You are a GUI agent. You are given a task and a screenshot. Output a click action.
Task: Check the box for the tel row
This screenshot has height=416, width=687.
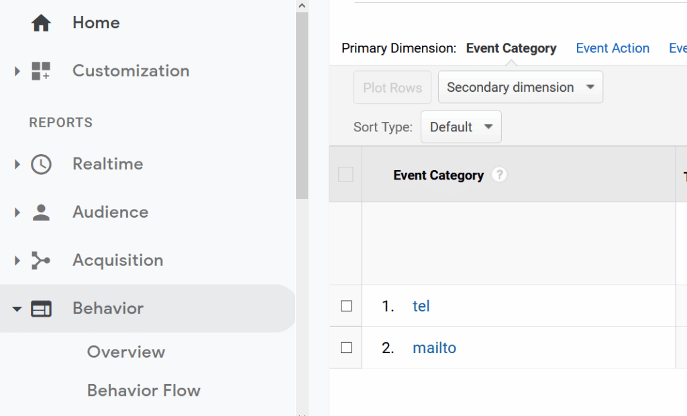[x=346, y=306]
